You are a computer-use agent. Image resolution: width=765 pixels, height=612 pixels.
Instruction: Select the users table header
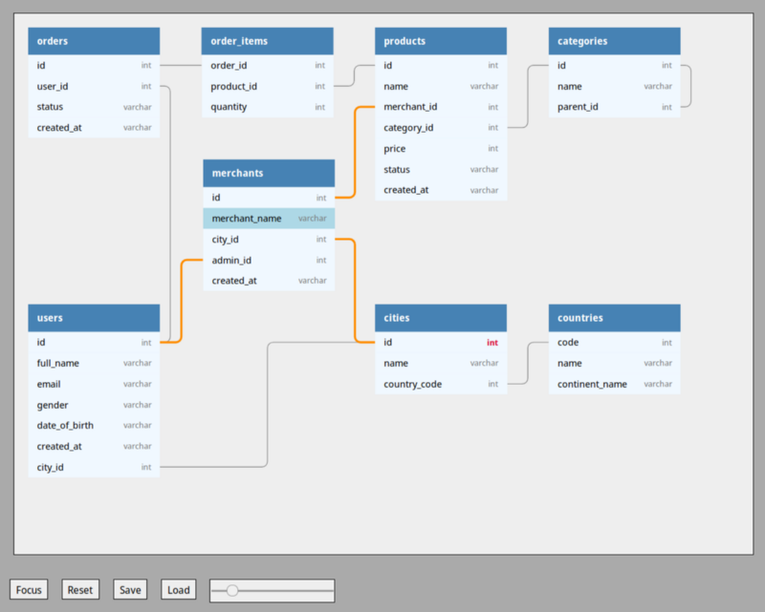pos(94,318)
